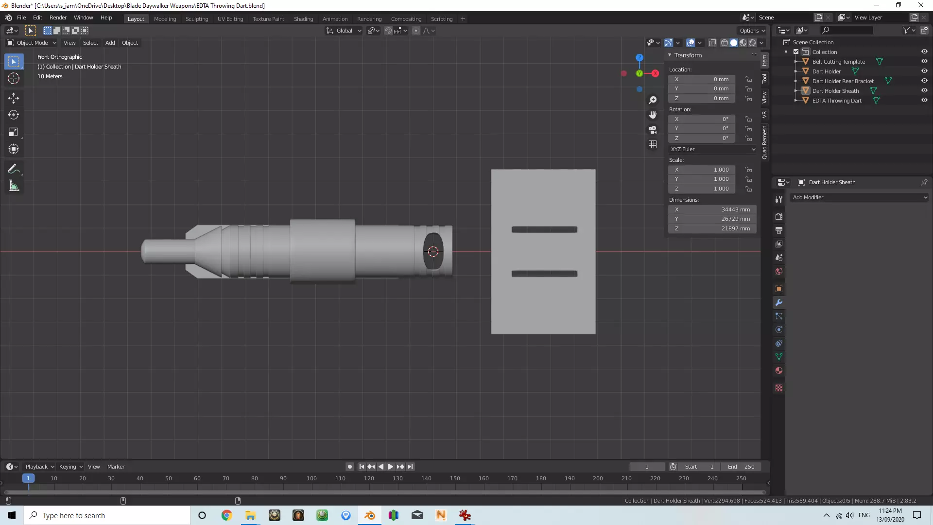Select the Move tool in left toolbar

(x=14, y=98)
